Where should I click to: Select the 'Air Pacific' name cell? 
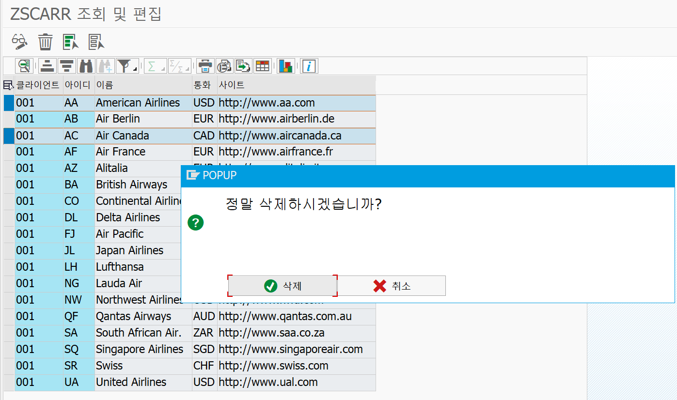tap(138, 234)
